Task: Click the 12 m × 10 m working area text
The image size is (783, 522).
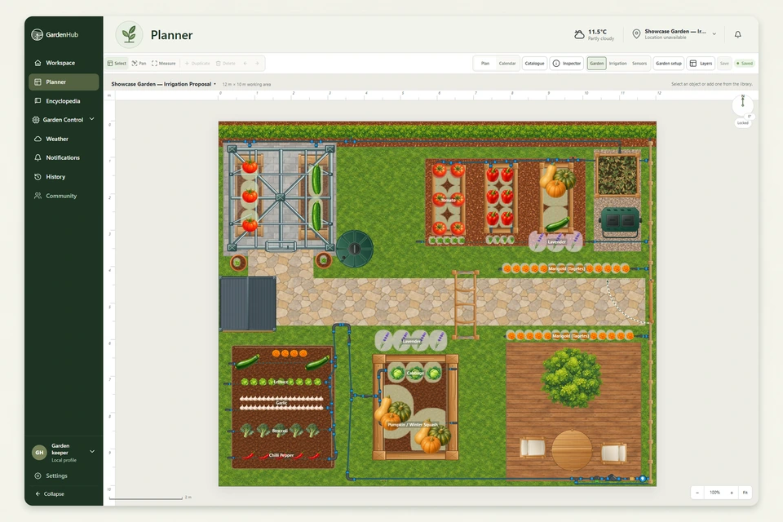Action: tap(246, 85)
